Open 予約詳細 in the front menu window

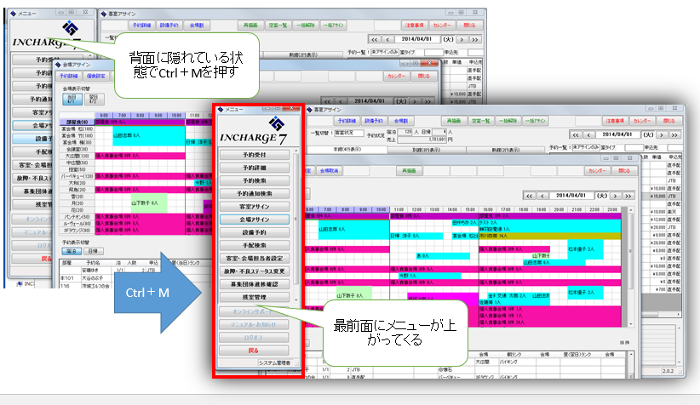[254, 168]
